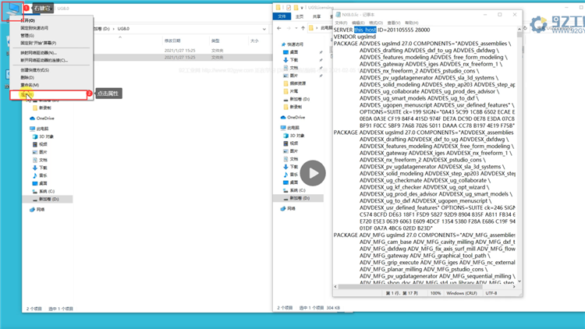Viewport: 585px width, 329px height.
Task: Click the Back arrow in UGSLicensing Explorer
Action: (279, 28)
